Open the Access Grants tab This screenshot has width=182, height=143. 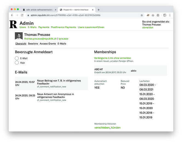[48, 44]
